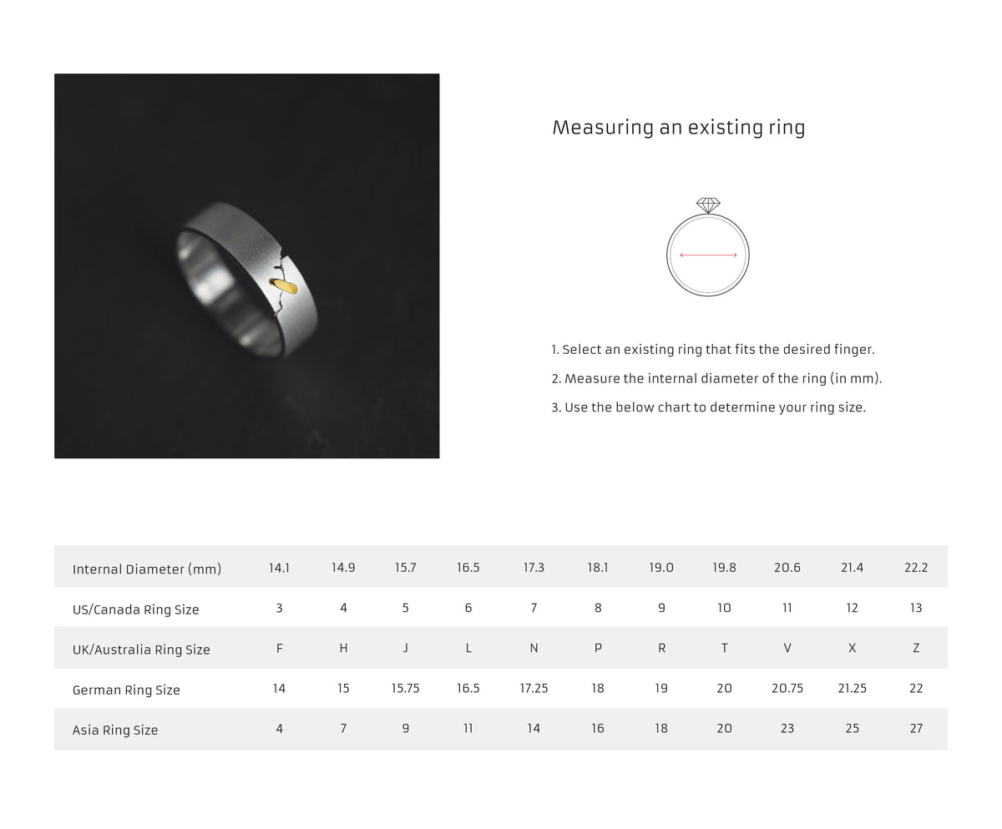Select internal diameter value 17.3
The height and width of the screenshot is (829, 1002).
point(534,568)
